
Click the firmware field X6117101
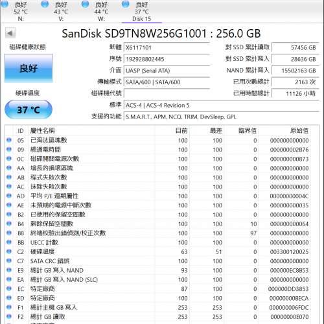(167, 47)
